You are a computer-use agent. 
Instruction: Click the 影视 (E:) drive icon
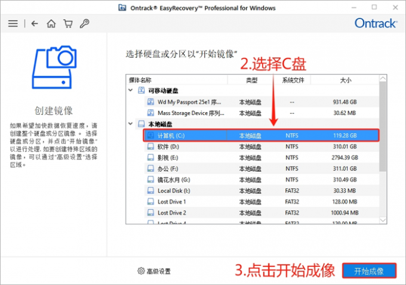[x=150, y=157]
